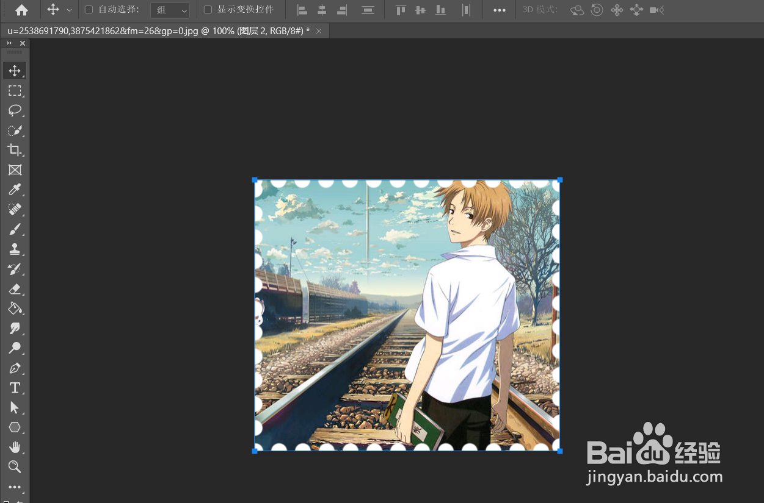Align top edges
764x503 pixels.
click(x=401, y=10)
